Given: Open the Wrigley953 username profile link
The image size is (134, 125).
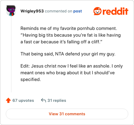Looking at the screenshot, I should 32,11.
